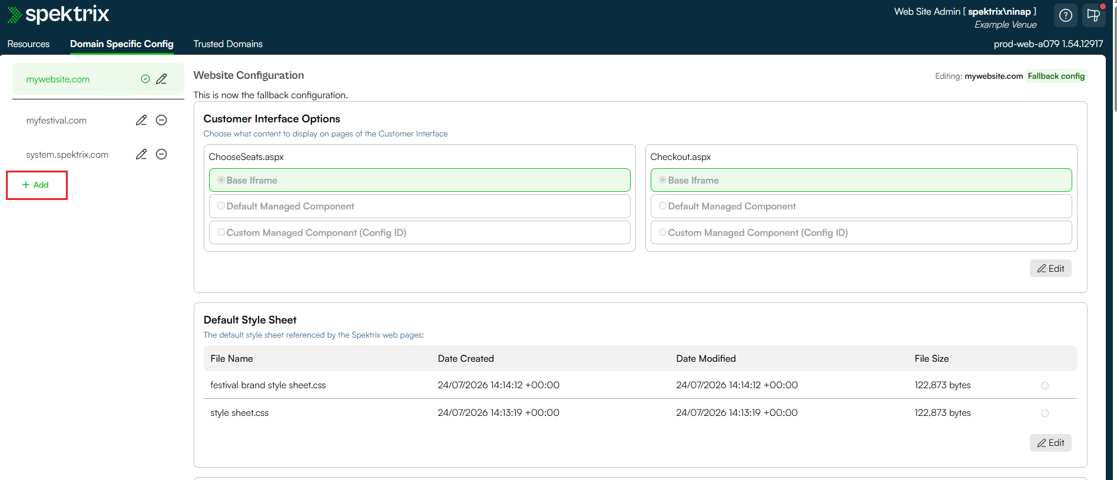Click the File Name column header
This screenshot has height=480, width=1117.
pyautogui.click(x=231, y=358)
